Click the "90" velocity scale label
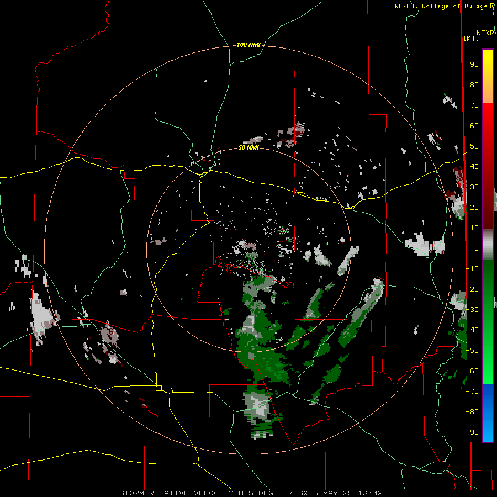Viewport: 497px width, 497px height. [474, 65]
